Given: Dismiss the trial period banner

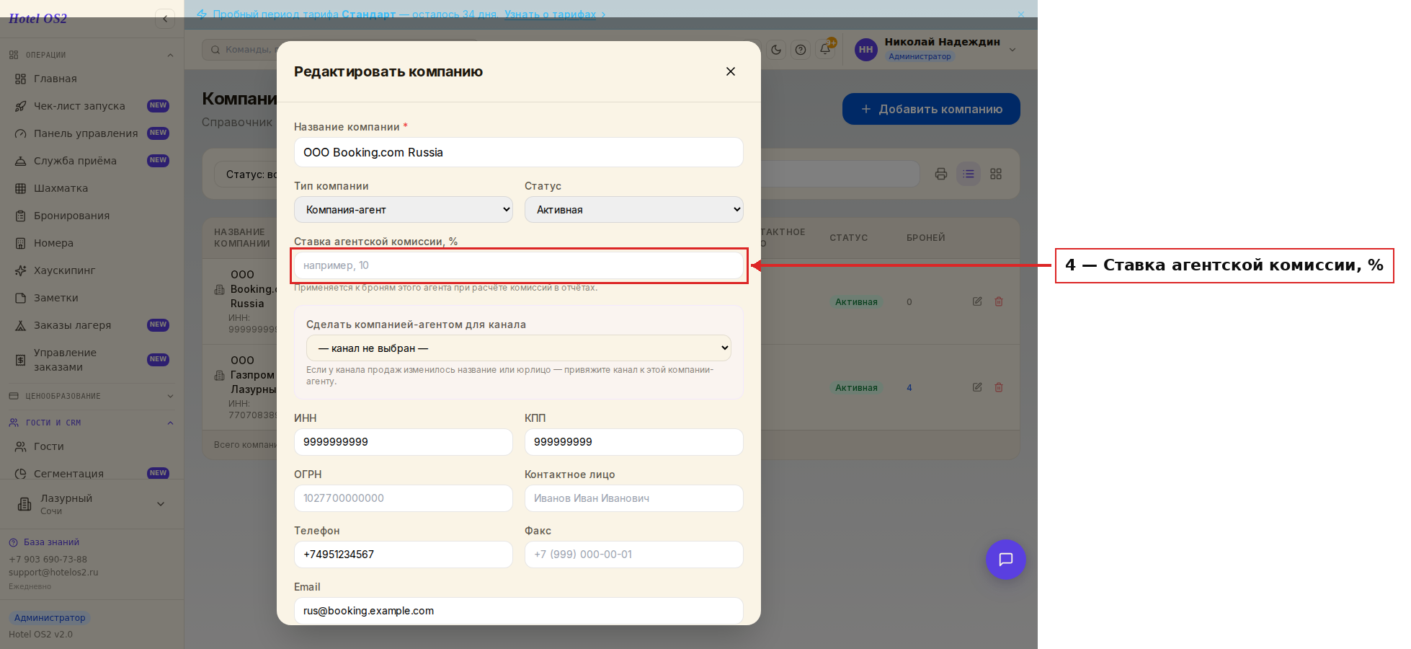Looking at the screenshot, I should [1020, 14].
